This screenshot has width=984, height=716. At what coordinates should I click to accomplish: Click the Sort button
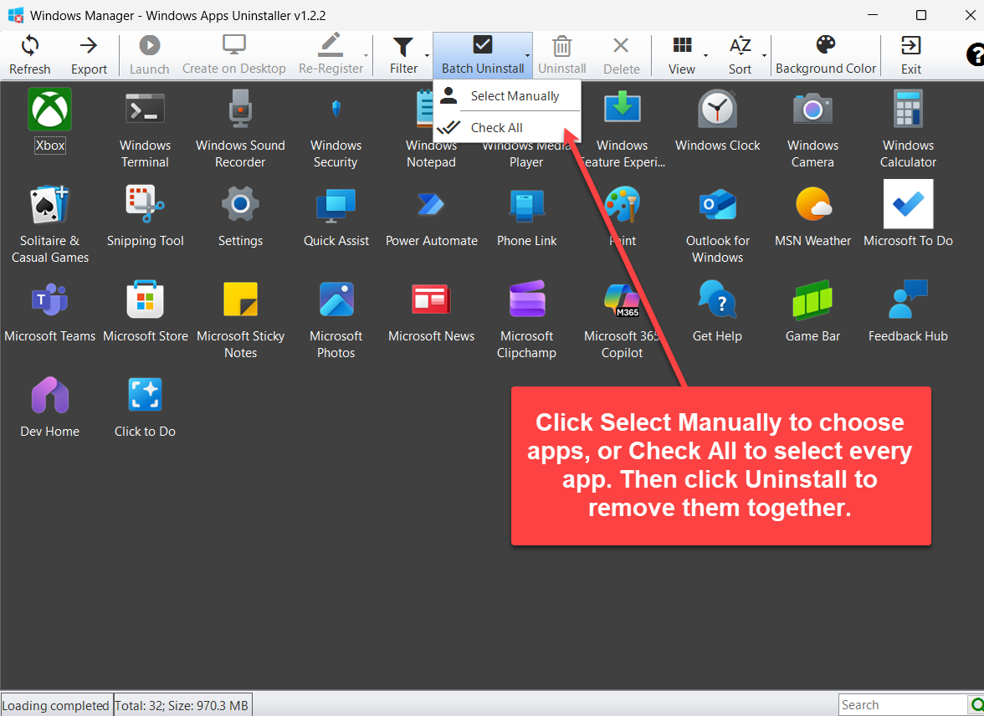coord(740,55)
